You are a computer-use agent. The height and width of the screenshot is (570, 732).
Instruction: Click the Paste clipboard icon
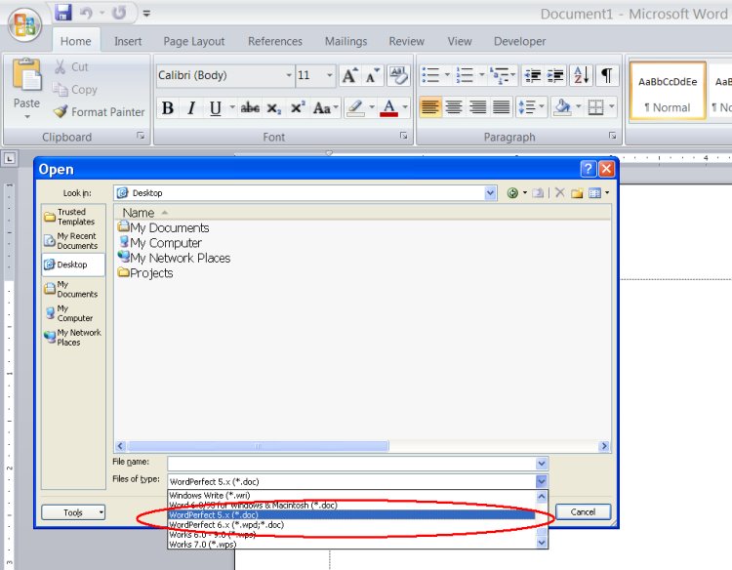(x=26, y=75)
